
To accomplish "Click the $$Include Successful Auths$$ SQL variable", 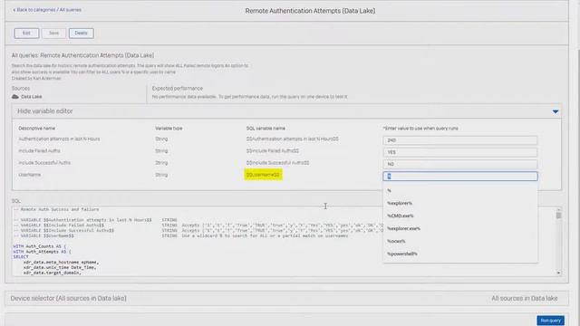I will coord(278,163).
